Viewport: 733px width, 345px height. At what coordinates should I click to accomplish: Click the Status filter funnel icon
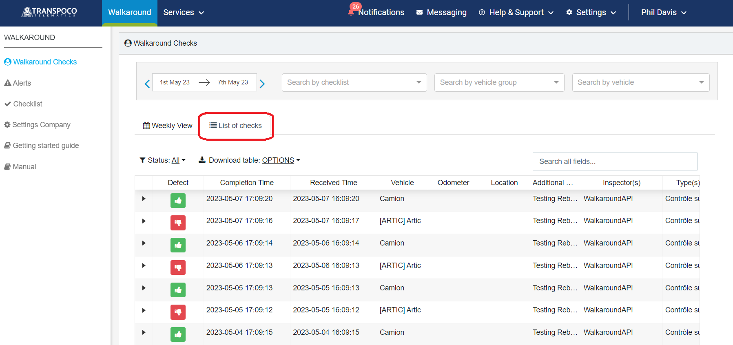(x=142, y=160)
